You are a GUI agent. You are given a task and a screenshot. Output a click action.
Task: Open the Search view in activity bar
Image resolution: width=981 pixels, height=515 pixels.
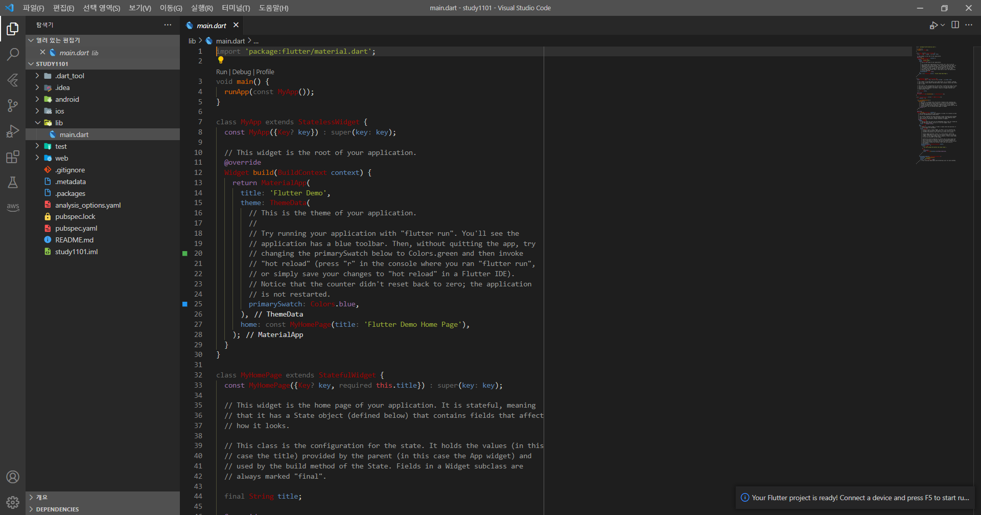click(x=13, y=54)
